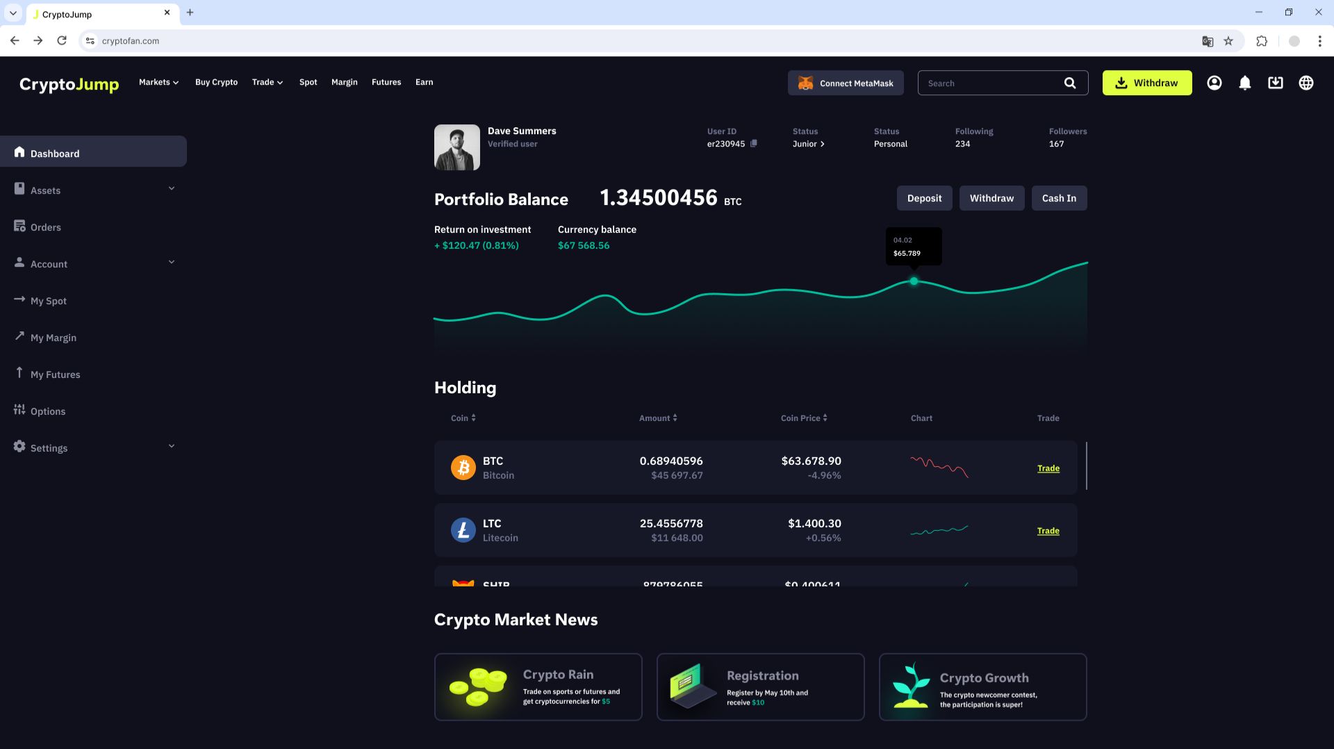The height and width of the screenshot is (749, 1334).
Task: Sort holdings by Coin Price
Action: pos(803,418)
